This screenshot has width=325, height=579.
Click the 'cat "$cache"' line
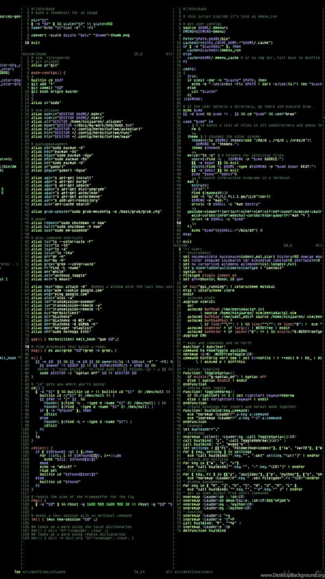click(204, 92)
